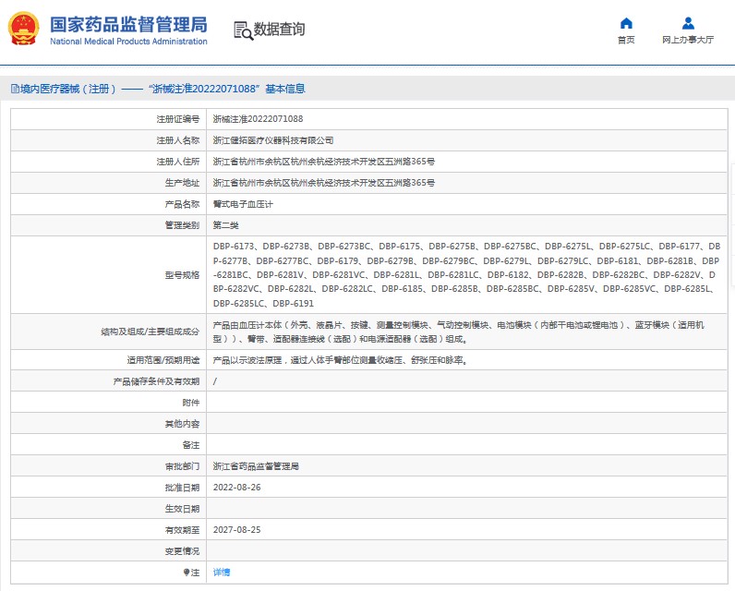This screenshot has width=735, height=591.
Task: Select expiry date 2027-08-25
Action: click(236, 530)
